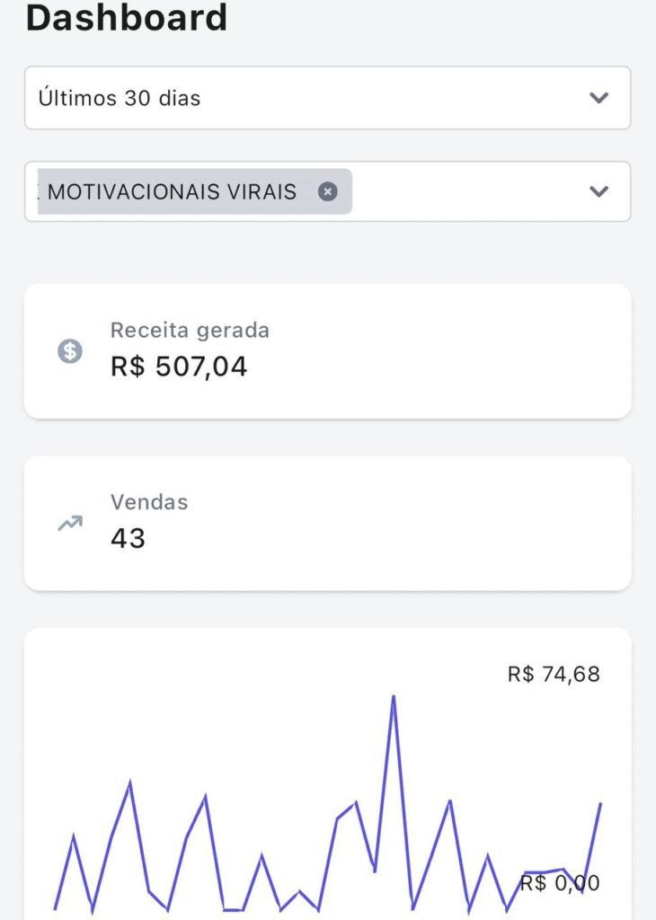This screenshot has height=920, width=656.
Task: Expand the product filter dropdown chevron
Action: pyautogui.click(x=598, y=191)
